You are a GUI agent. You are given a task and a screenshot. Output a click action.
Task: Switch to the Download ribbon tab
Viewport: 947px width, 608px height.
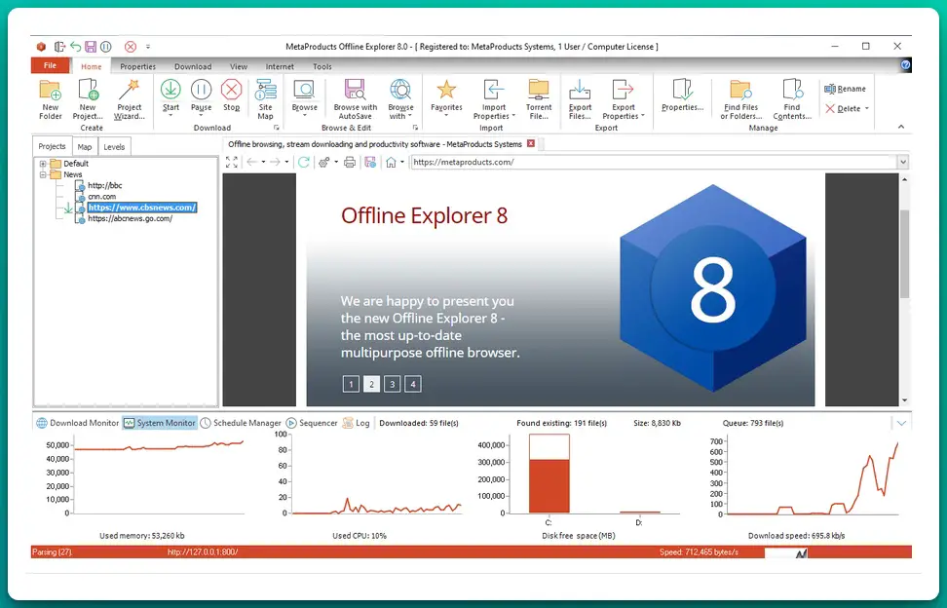(193, 67)
